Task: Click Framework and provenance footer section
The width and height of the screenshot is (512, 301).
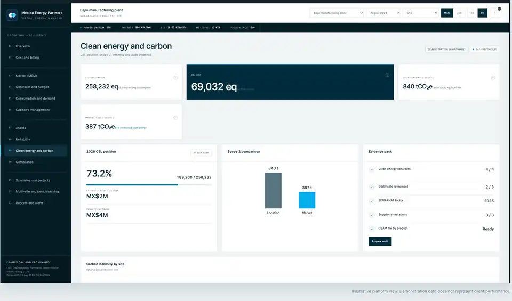Action: (33, 269)
